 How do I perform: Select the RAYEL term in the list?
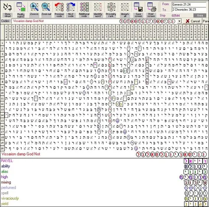[x=7, y=160]
